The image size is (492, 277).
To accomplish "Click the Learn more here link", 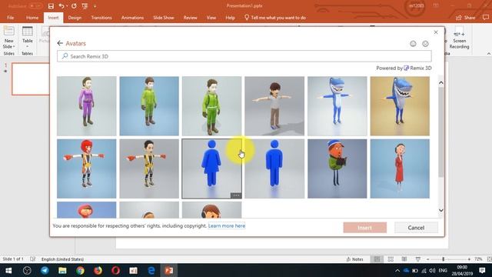I will click(x=227, y=225).
